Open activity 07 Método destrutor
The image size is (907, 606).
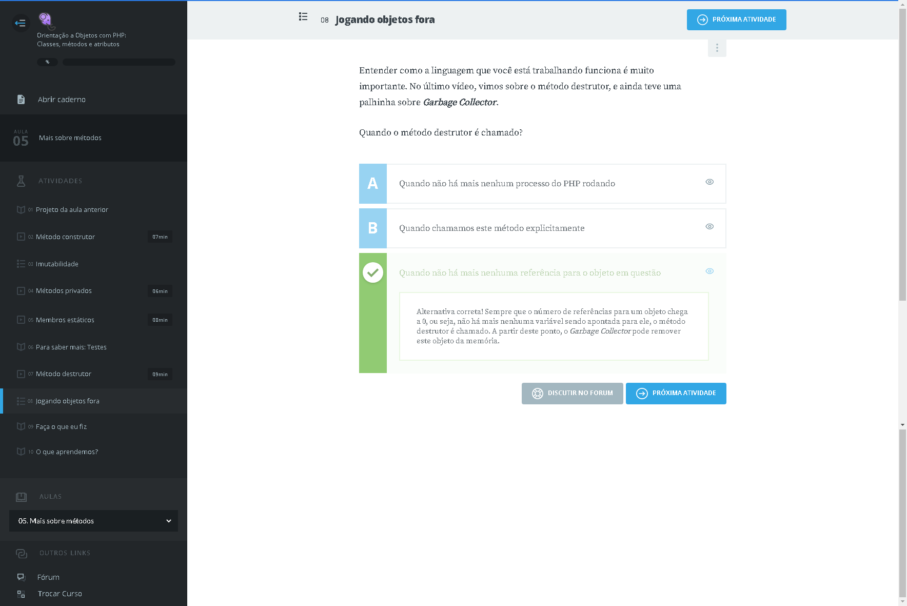pos(64,374)
